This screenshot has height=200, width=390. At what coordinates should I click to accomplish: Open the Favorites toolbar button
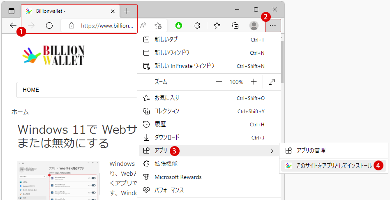217,26
